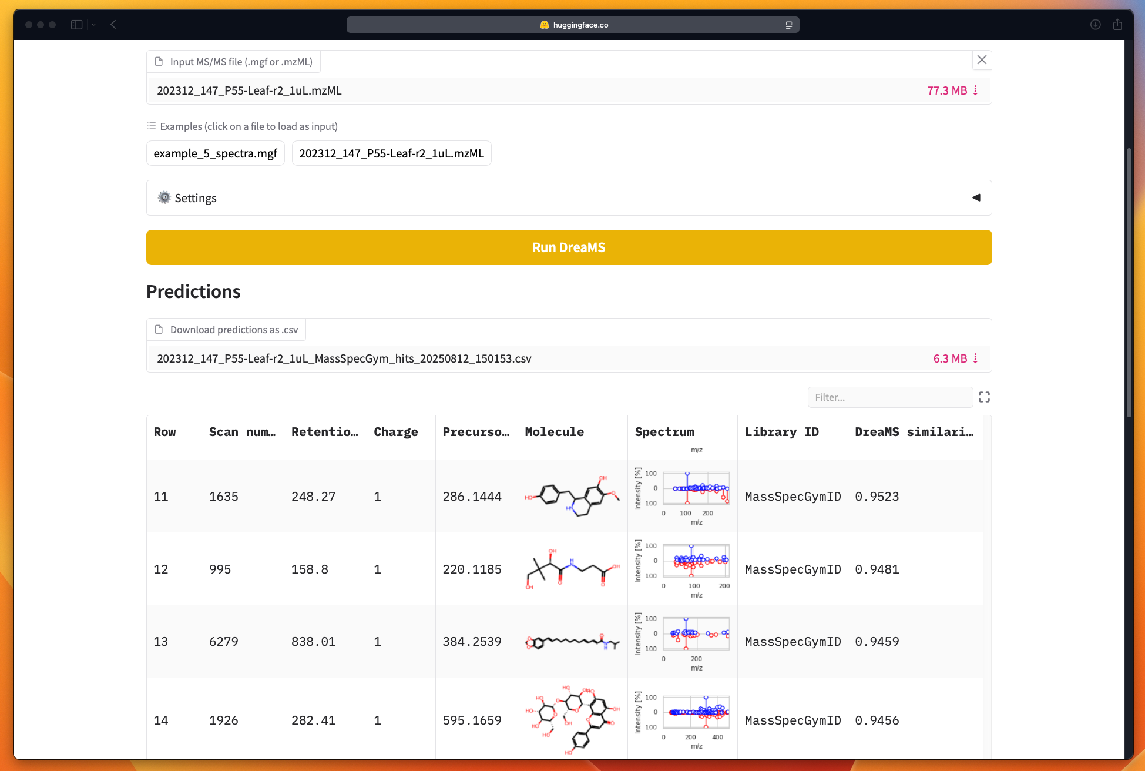Image resolution: width=1145 pixels, height=771 pixels.
Task: Click the page vertical scrollbar
Action: pyautogui.click(x=1129, y=282)
